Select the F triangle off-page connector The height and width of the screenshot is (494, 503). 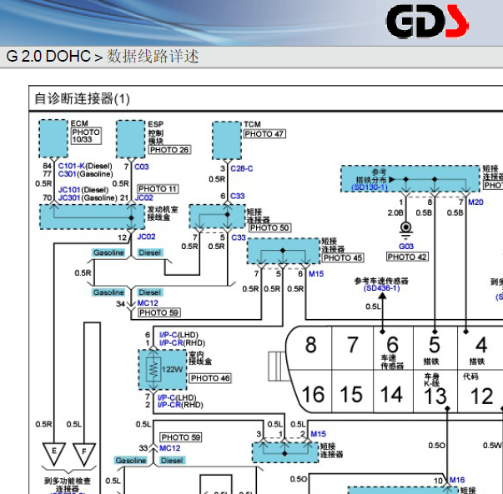(x=84, y=453)
